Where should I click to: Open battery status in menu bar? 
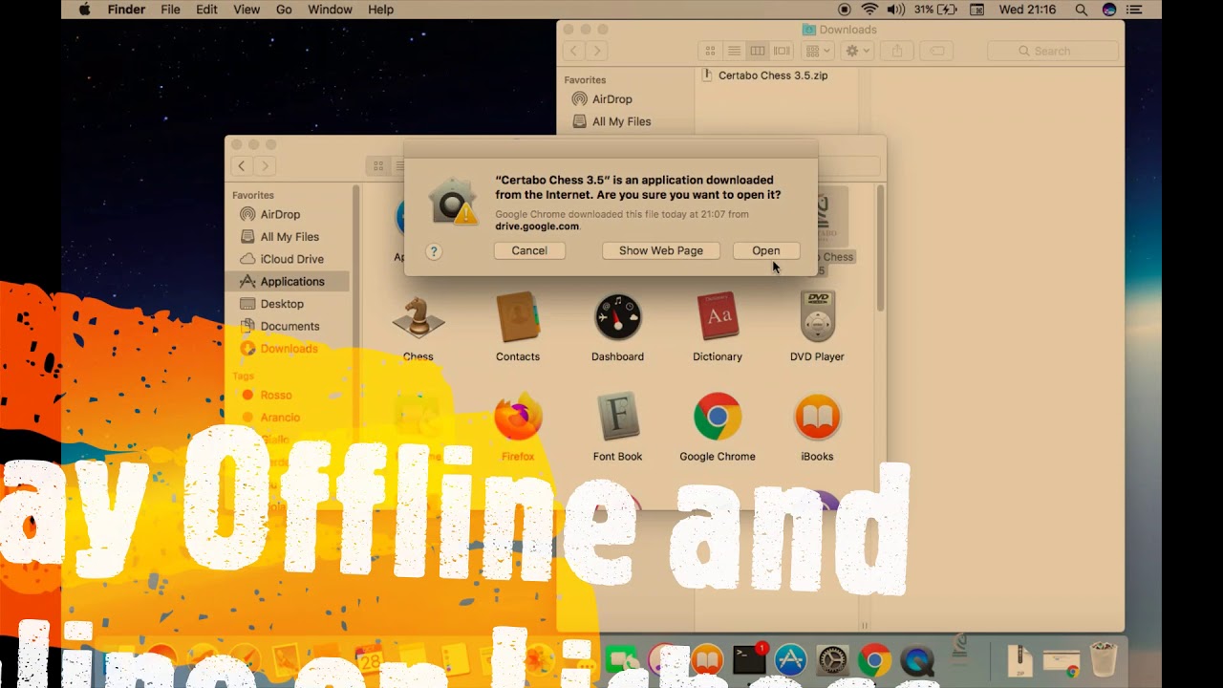pyautogui.click(x=934, y=10)
